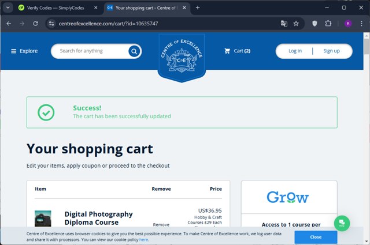Close the Your shopping cart tab

[184, 7]
